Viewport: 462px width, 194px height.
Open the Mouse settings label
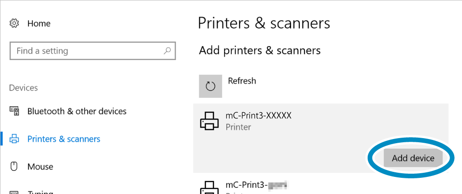point(40,167)
